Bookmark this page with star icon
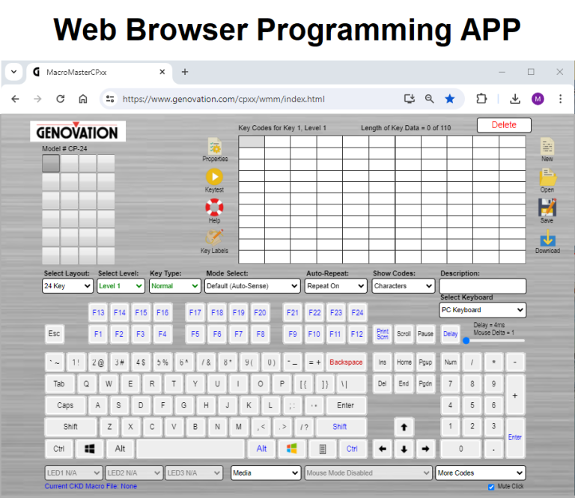This screenshot has height=498, width=575. 449,99
